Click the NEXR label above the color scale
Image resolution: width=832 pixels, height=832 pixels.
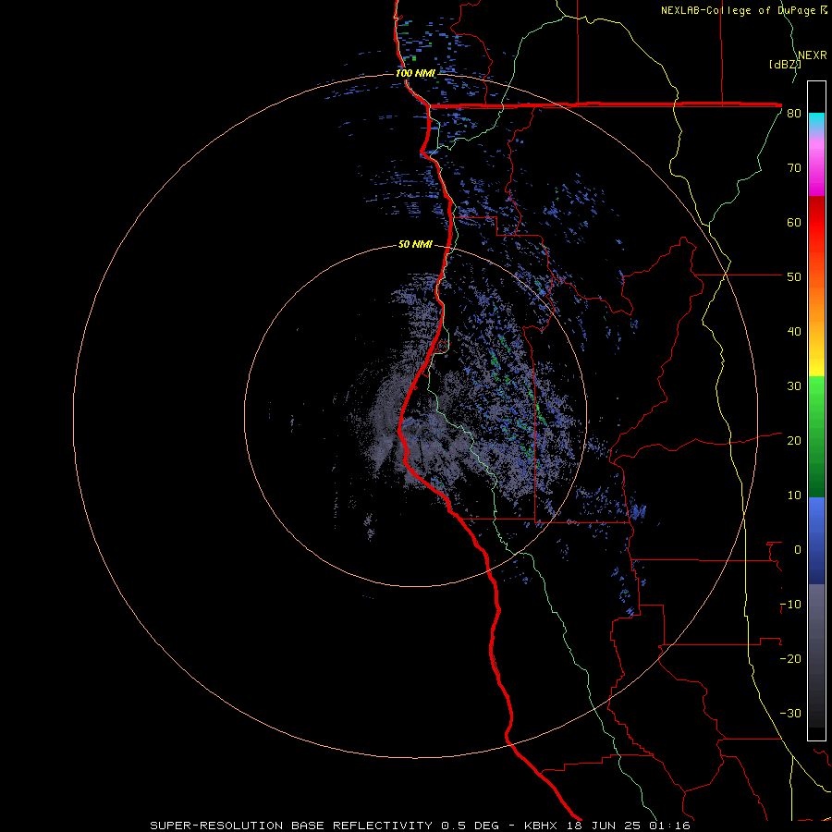(x=813, y=55)
